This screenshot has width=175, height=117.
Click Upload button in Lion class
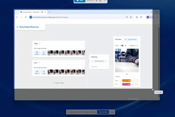click(x=44, y=72)
